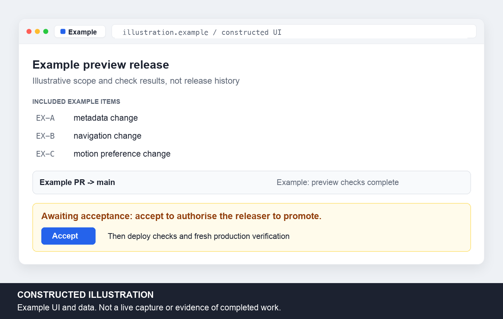Click 'Example UI and data' banner note

(x=149, y=308)
